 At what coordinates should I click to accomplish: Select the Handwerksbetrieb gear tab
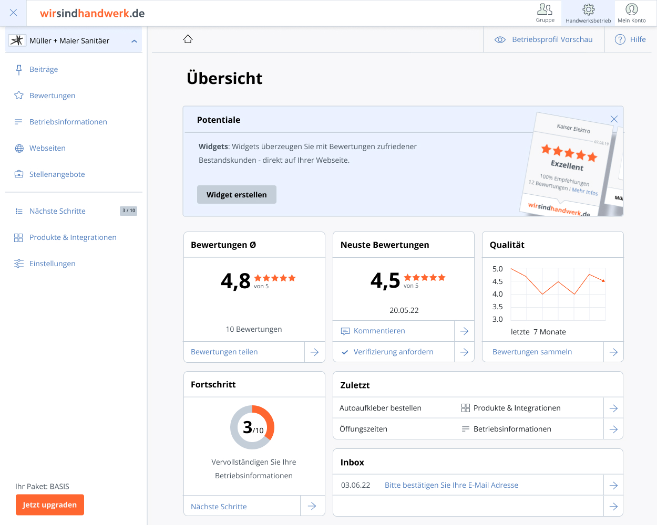tap(588, 13)
